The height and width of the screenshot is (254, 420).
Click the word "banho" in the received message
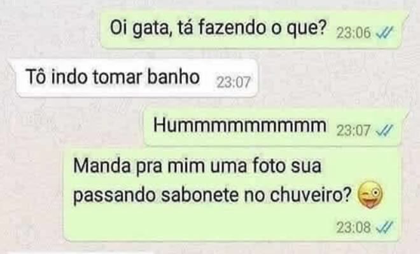pos(173,77)
